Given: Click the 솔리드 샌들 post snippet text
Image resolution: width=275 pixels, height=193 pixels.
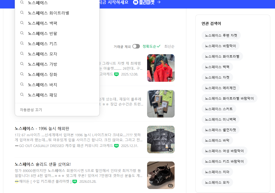Looking at the screenshot, I should 79,173.
